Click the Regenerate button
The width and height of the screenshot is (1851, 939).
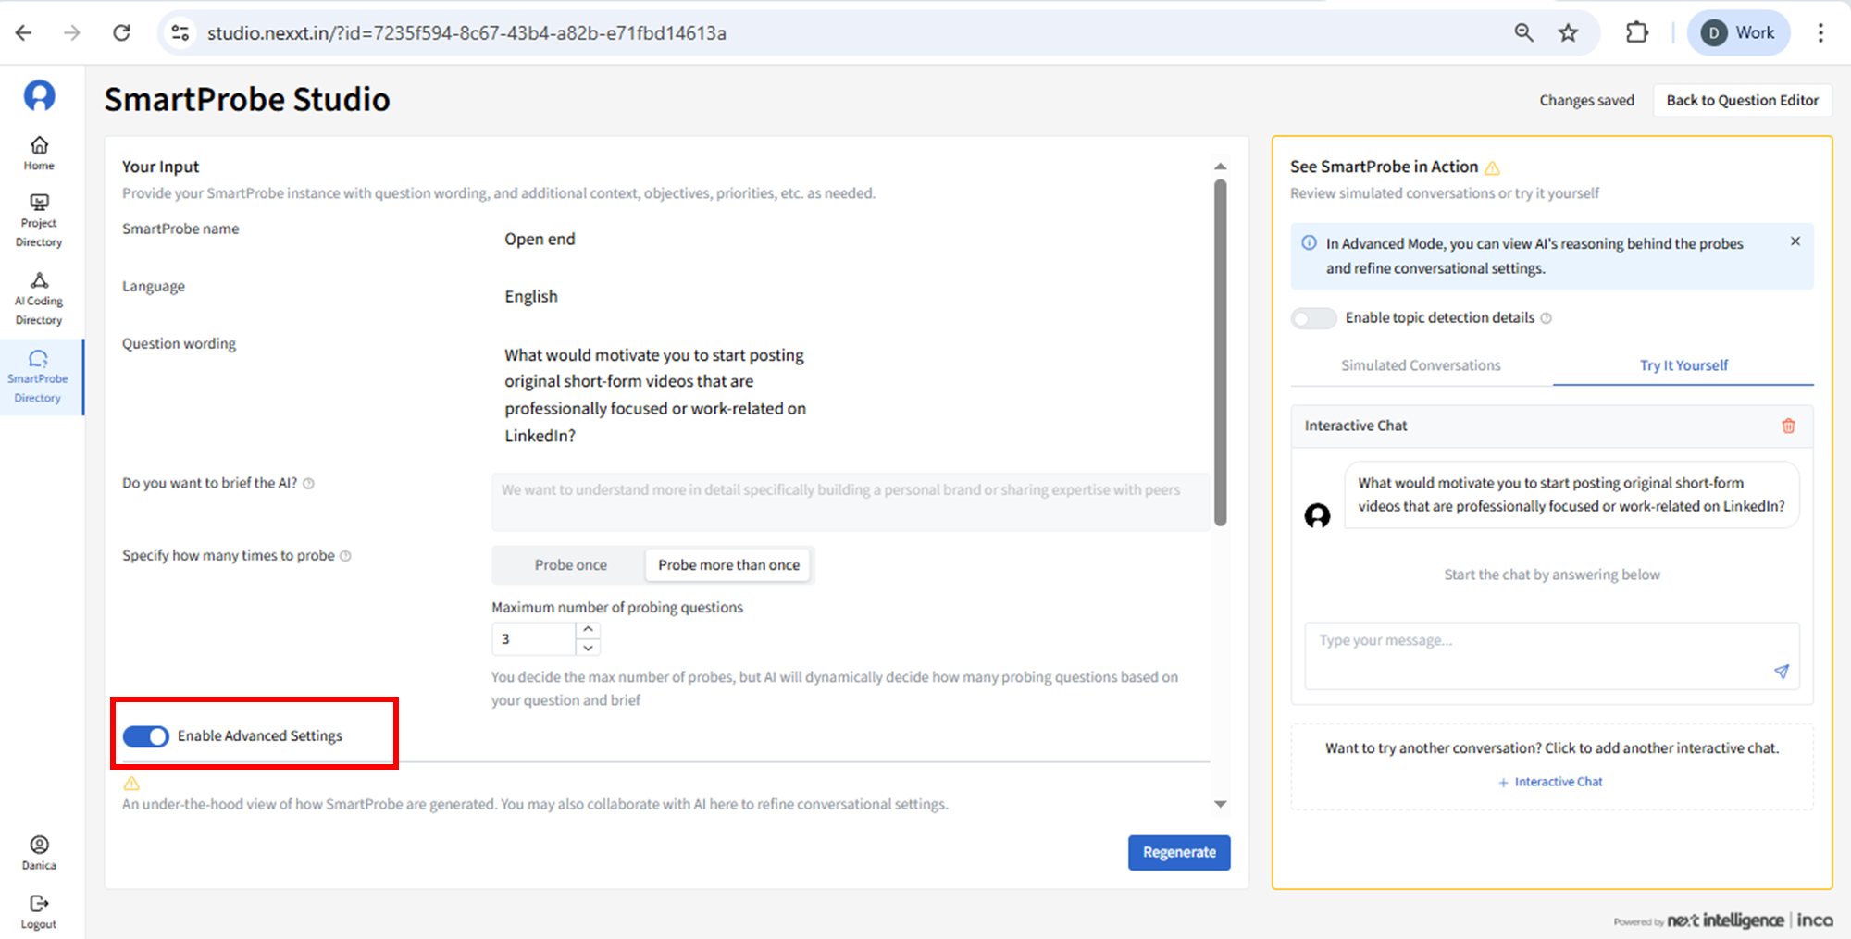pyautogui.click(x=1178, y=852)
